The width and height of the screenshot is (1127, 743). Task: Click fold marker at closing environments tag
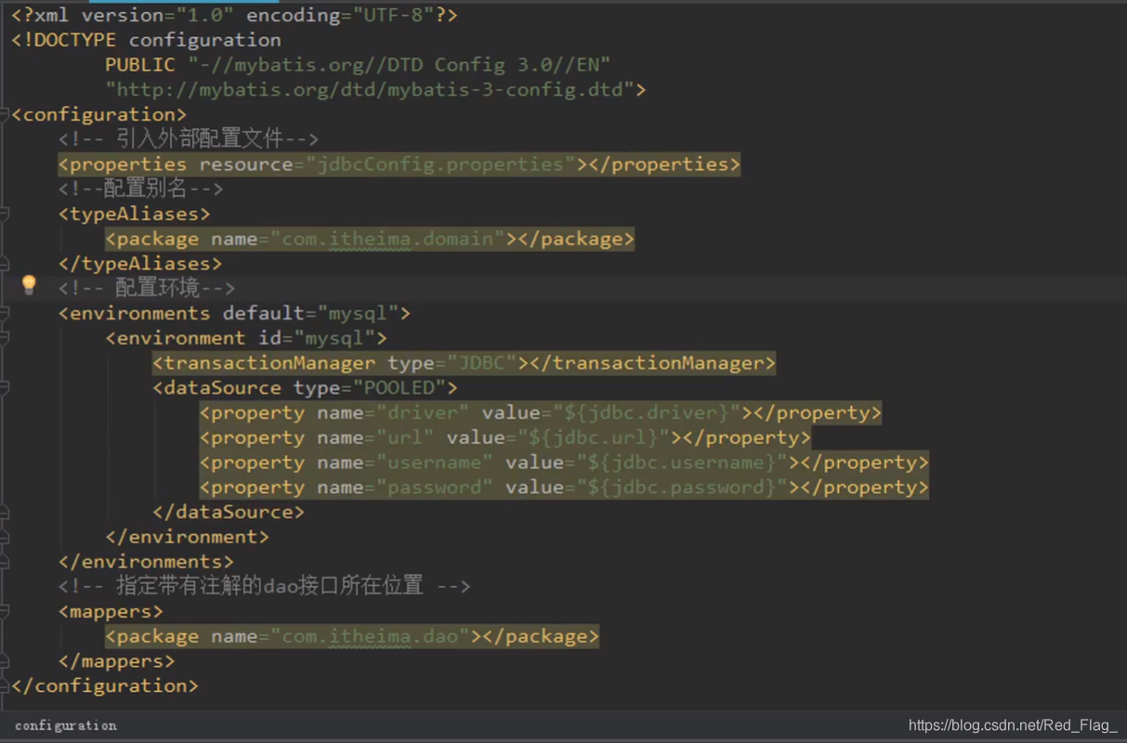click(4, 562)
